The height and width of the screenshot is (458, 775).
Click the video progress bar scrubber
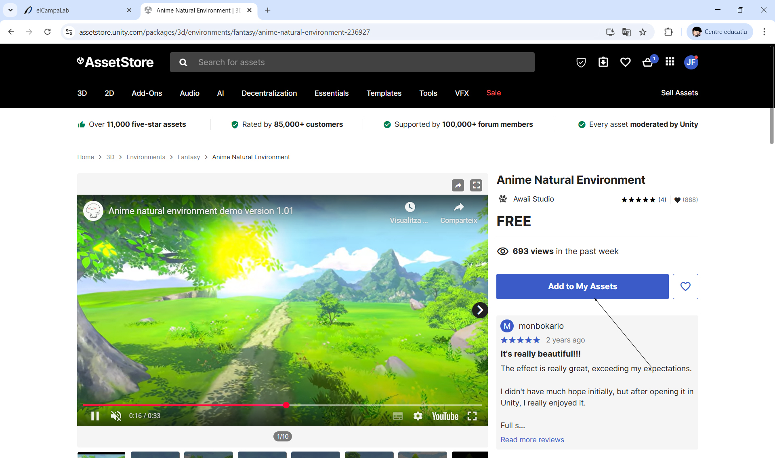286,405
